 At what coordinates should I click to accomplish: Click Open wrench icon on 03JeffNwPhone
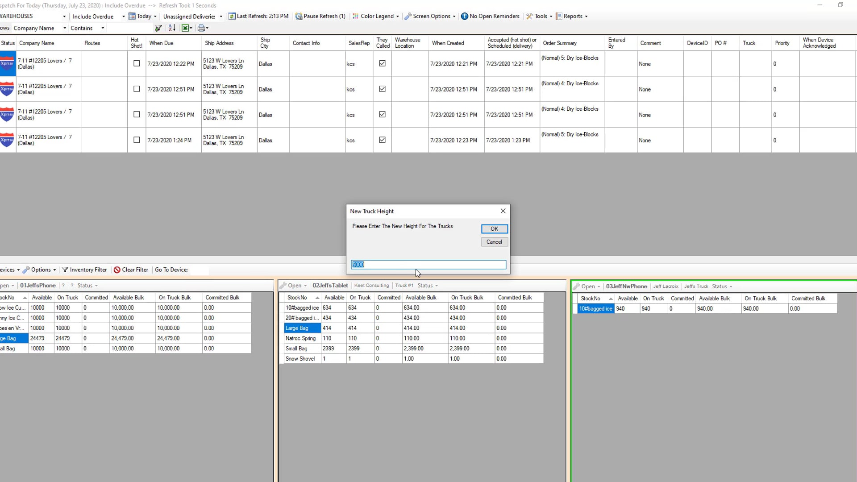pos(577,287)
